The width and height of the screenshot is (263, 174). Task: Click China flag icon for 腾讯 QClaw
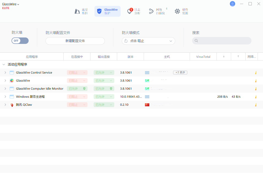coord(147,105)
